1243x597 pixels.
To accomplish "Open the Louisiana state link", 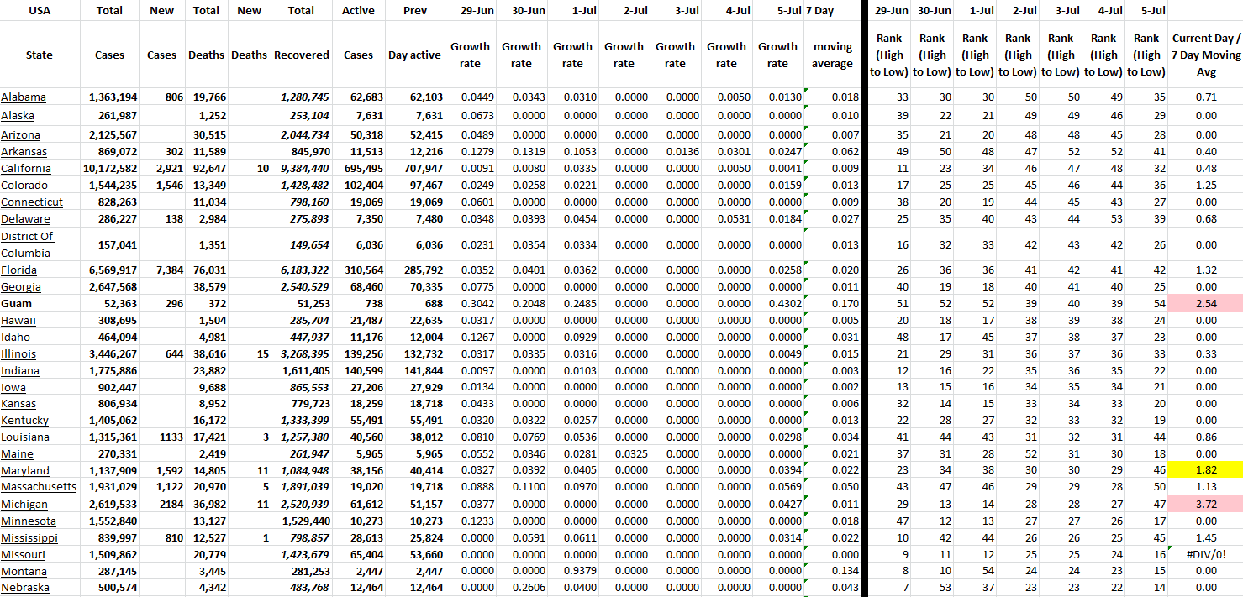I will point(25,437).
